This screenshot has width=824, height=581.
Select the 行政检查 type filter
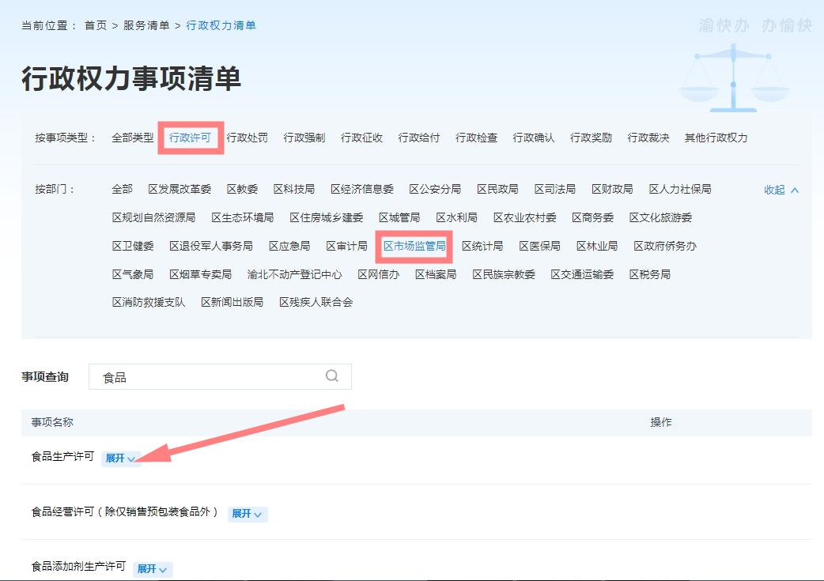pos(476,138)
